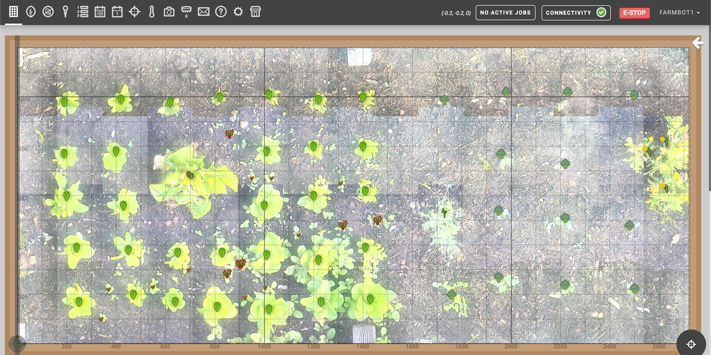Click the white arrow to open side panel
The image size is (711, 355).
697,43
